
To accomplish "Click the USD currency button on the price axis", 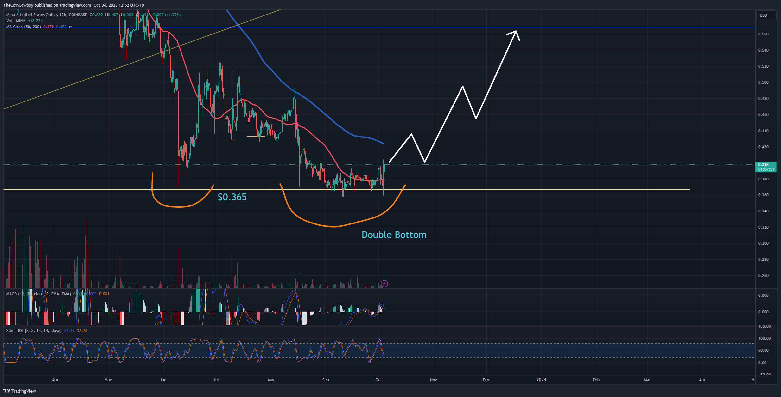I will [x=766, y=15].
